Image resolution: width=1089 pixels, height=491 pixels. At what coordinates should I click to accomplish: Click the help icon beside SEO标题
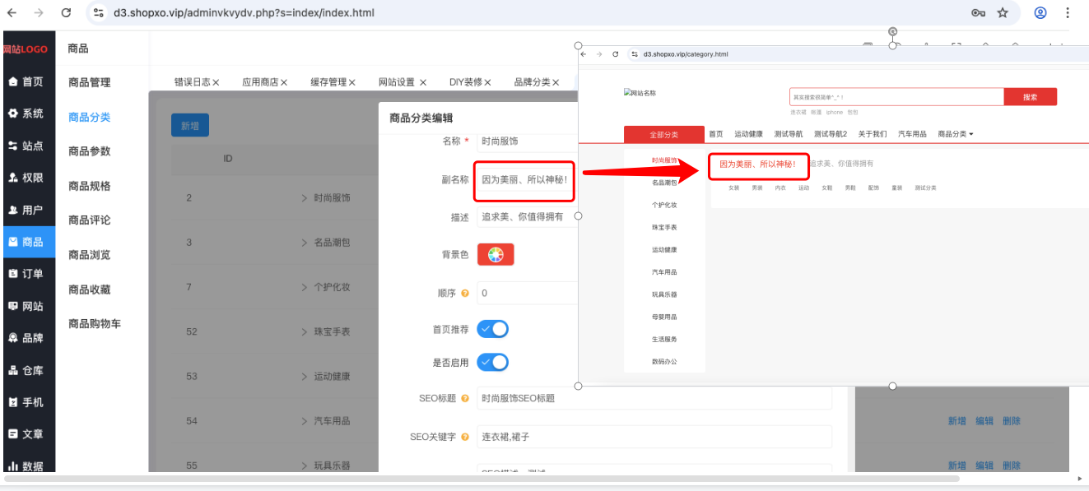465,398
